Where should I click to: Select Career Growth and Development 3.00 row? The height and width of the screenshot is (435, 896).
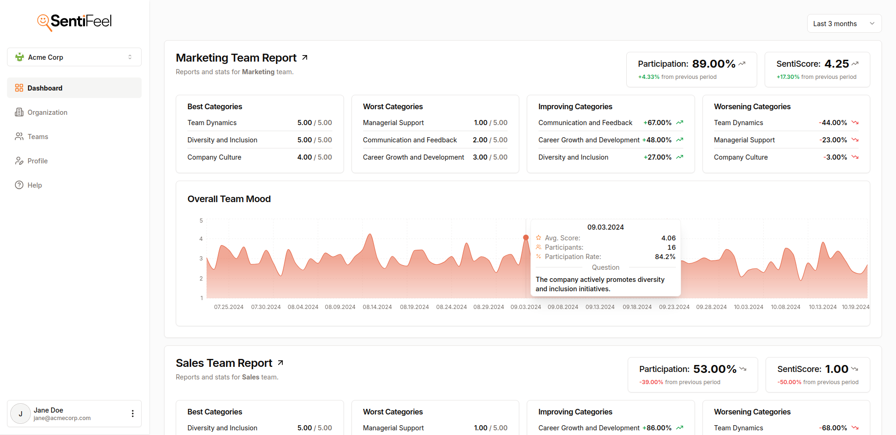coord(435,157)
